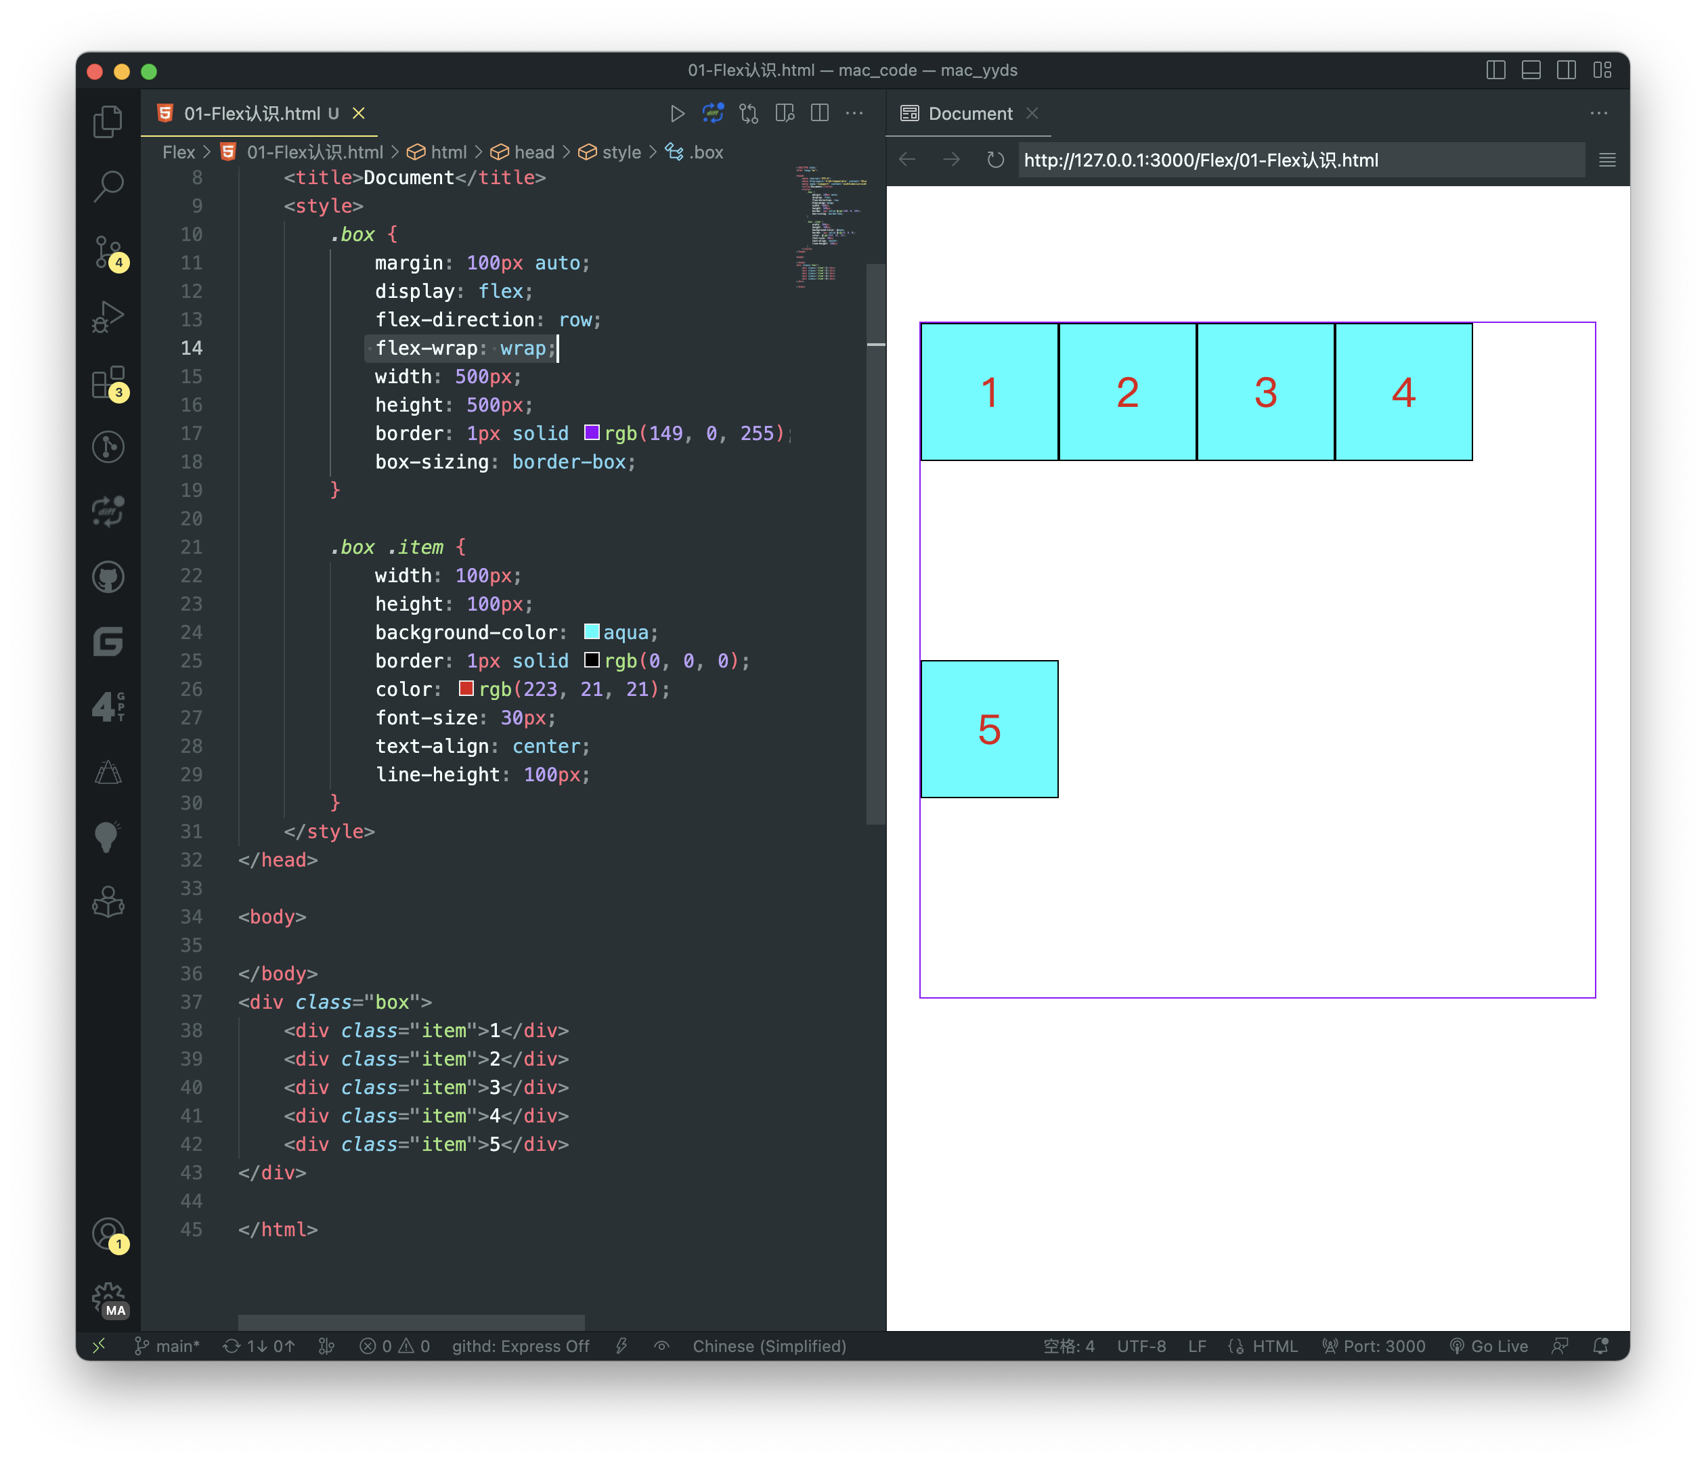
Task: Open the Search view in activity bar
Action: coord(108,186)
